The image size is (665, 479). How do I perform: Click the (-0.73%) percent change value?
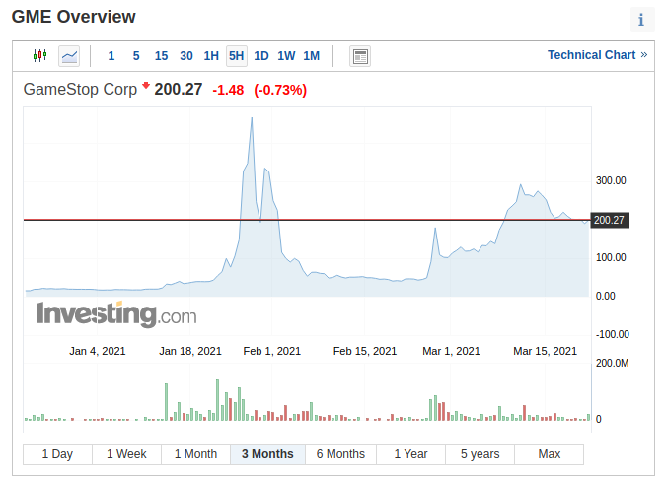point(280,90)
